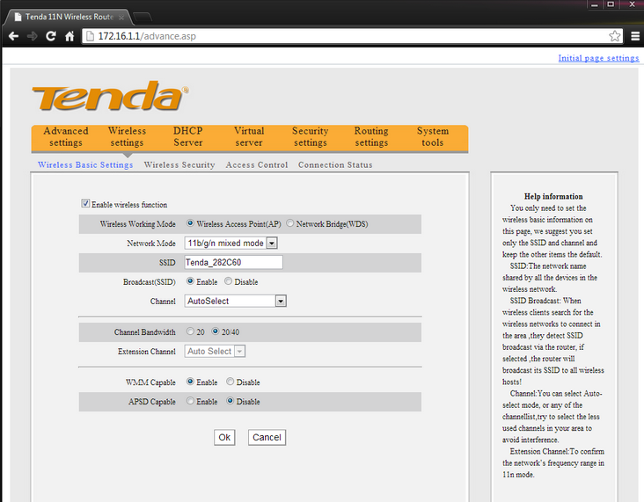This screenshot has height=502, width=644.
Task: Click the Wireless Working Mode label
Action: tap(137, 224)
